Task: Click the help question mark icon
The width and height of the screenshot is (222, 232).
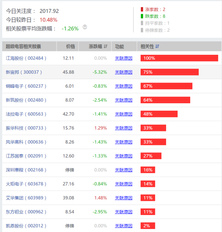Action: point(85,27)
